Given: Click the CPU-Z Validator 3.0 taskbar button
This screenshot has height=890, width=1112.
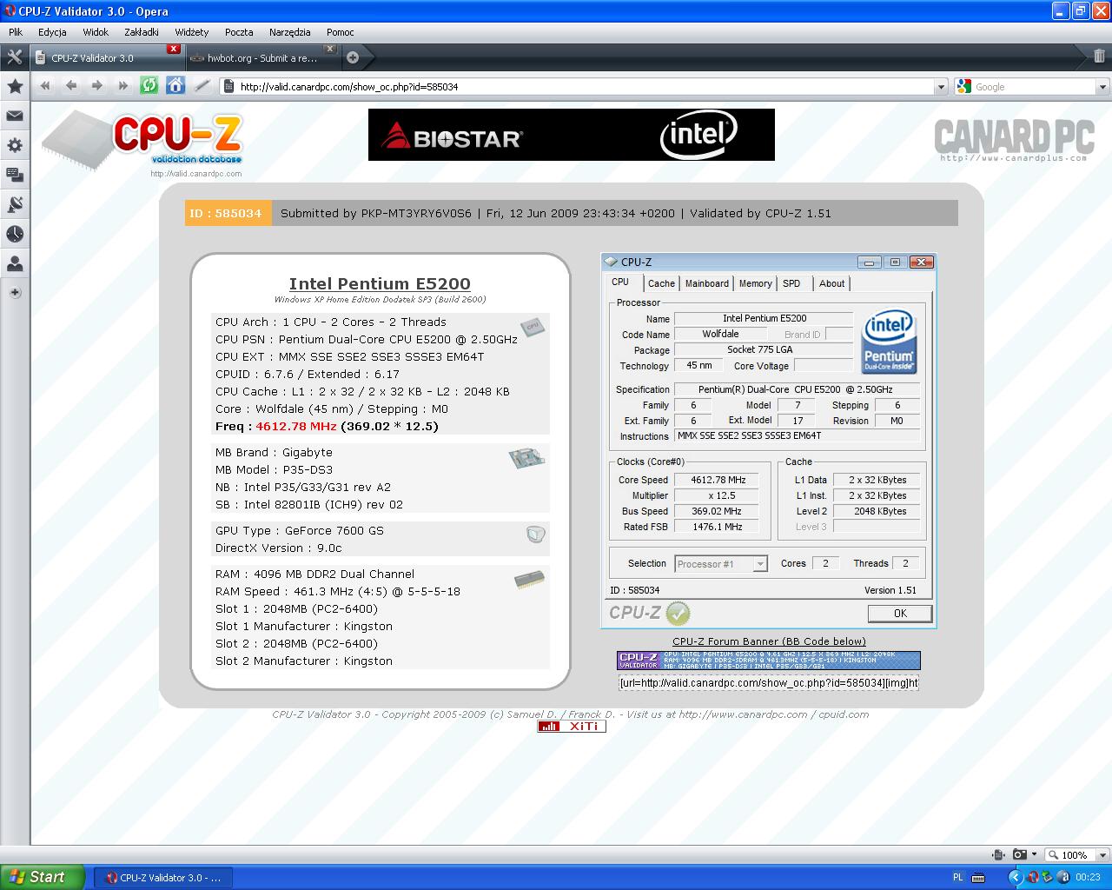Looking at the screenshot, I should pyautogui.click(x=162, y=878).
